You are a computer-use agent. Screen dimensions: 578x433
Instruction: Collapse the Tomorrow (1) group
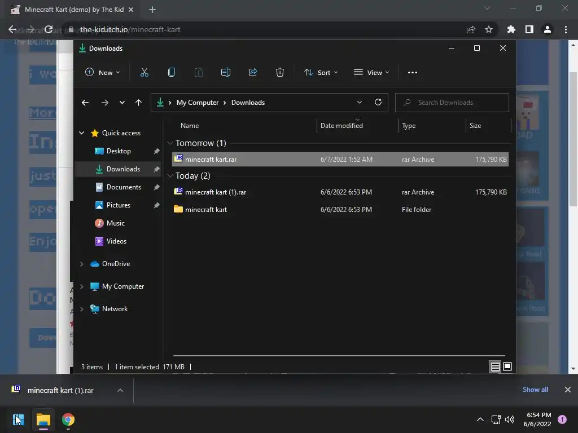point(170,143)
